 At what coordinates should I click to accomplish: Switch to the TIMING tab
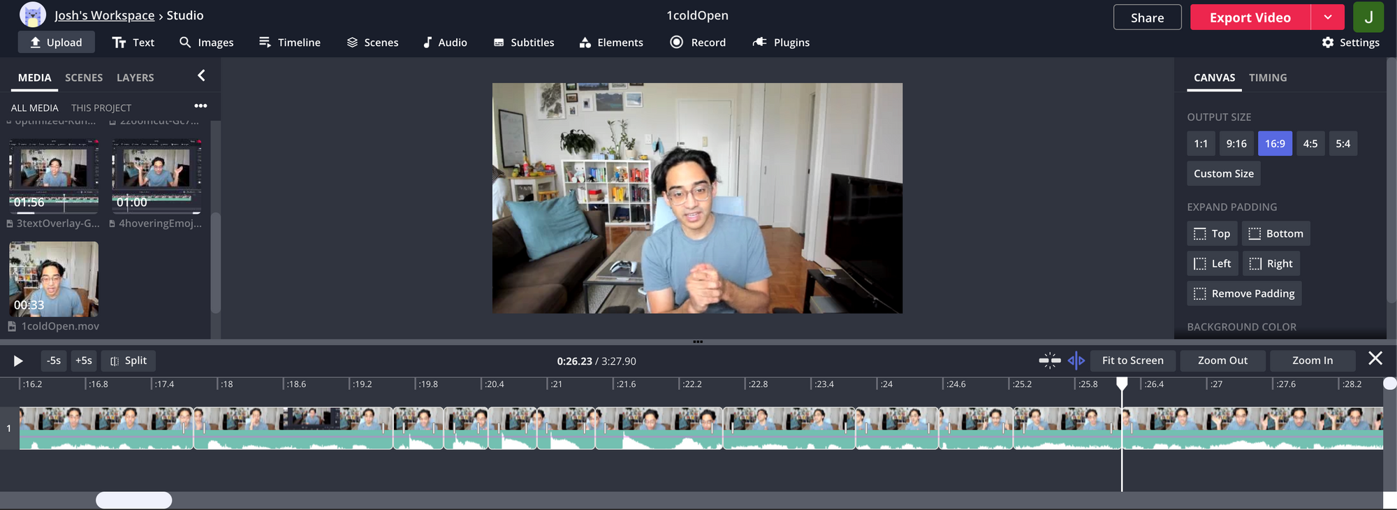[1267, 78]
